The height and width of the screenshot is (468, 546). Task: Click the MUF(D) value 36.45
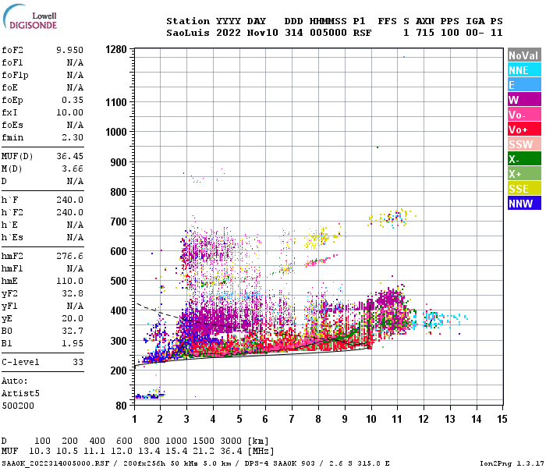[69, 156]
